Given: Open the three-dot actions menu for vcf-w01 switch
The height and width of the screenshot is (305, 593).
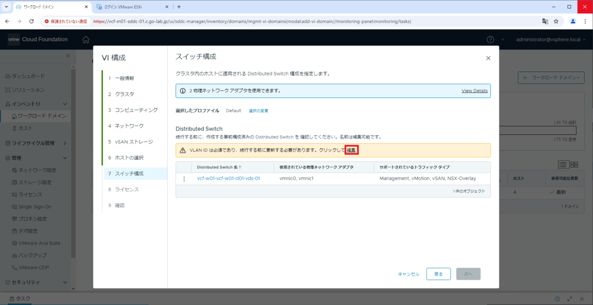Looking at the screenshot, I should click(184, 179).
